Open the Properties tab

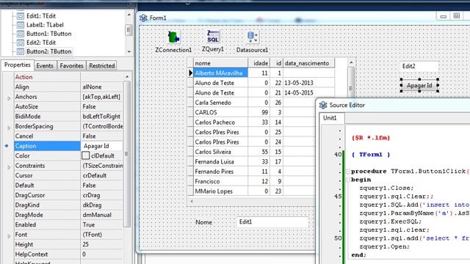(18, 65)
